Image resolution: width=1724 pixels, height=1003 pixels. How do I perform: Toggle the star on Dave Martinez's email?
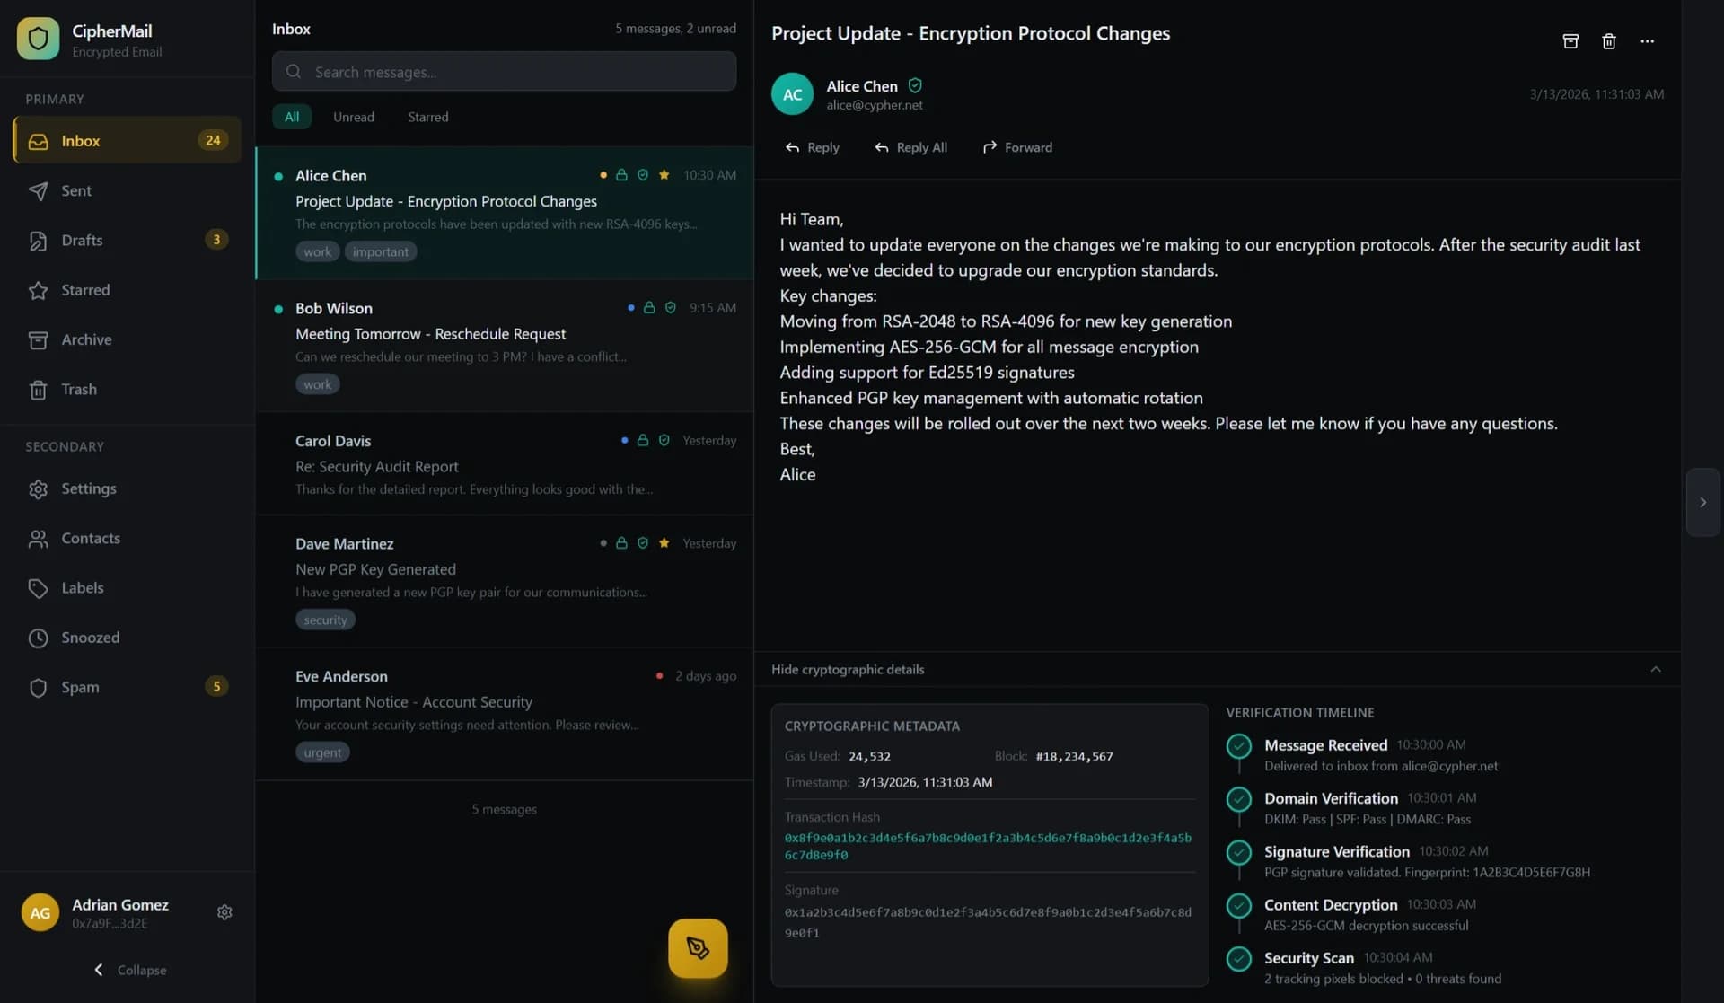pos(664,543)
